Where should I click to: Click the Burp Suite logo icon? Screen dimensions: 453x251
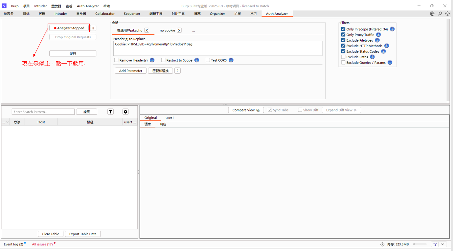(x=4, y=6)
